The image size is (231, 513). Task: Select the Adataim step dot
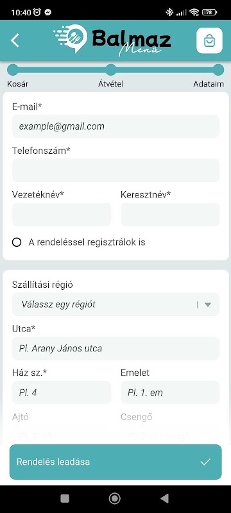pos(218,70)
